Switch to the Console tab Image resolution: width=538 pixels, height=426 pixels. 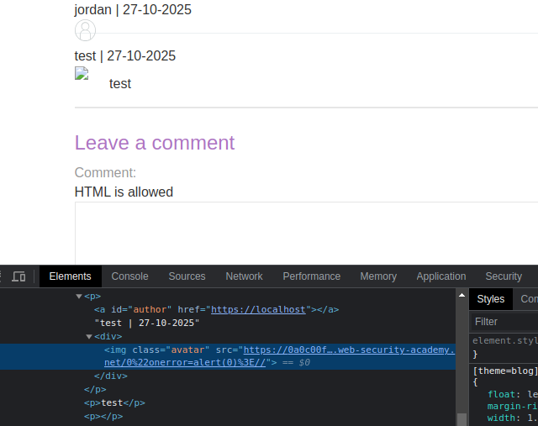coord(129,276)
